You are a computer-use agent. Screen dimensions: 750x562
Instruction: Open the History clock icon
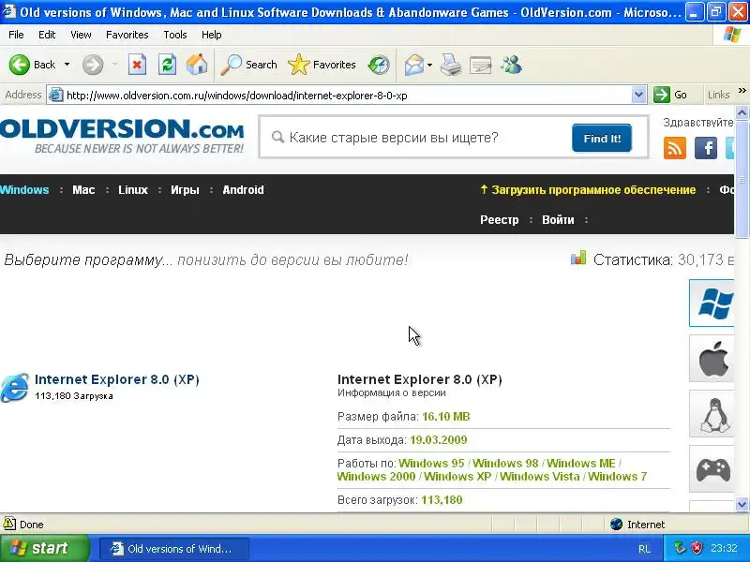pos(379,65)
